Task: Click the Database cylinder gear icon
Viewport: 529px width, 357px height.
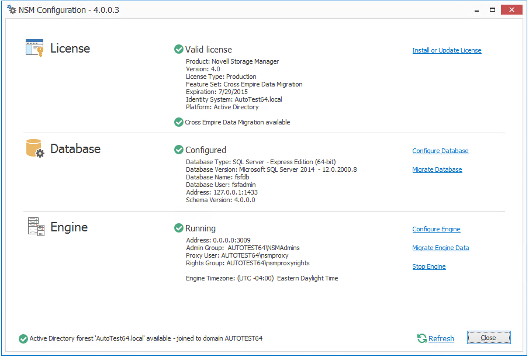Action: [x=34, y=148]
